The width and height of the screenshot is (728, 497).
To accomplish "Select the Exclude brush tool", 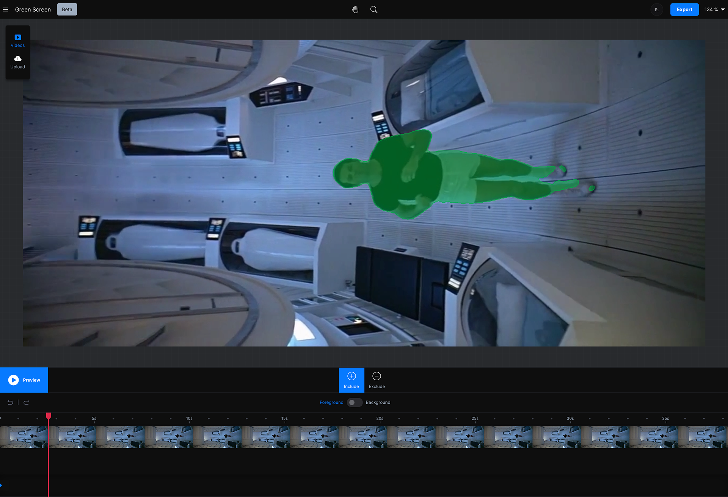I will click(377, 380).
